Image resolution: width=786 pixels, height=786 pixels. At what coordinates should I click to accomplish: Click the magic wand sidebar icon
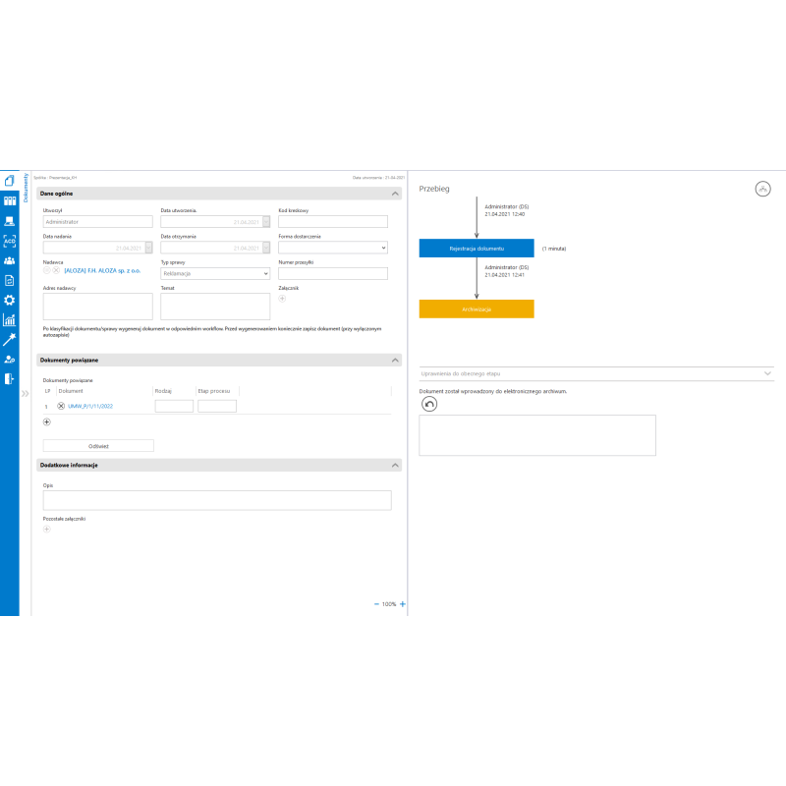tap(9, 339)
